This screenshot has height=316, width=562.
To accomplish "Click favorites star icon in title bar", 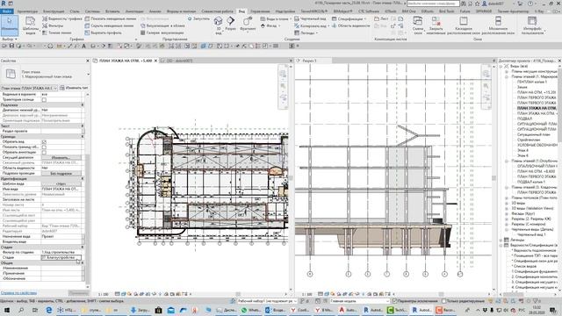I will (x=477, y=4).
